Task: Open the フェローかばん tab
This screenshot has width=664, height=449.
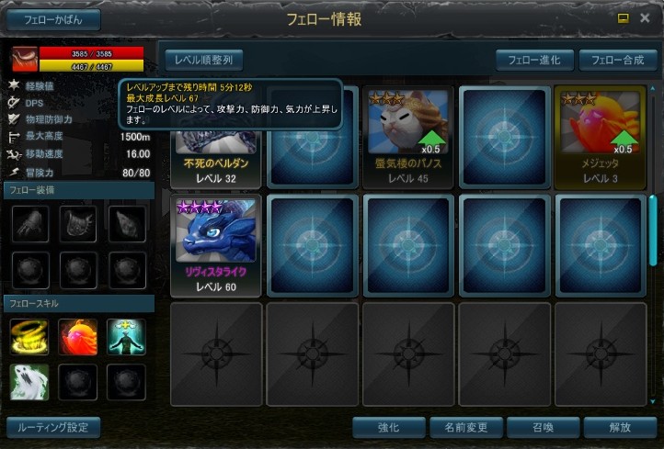Action: point(53,20)
